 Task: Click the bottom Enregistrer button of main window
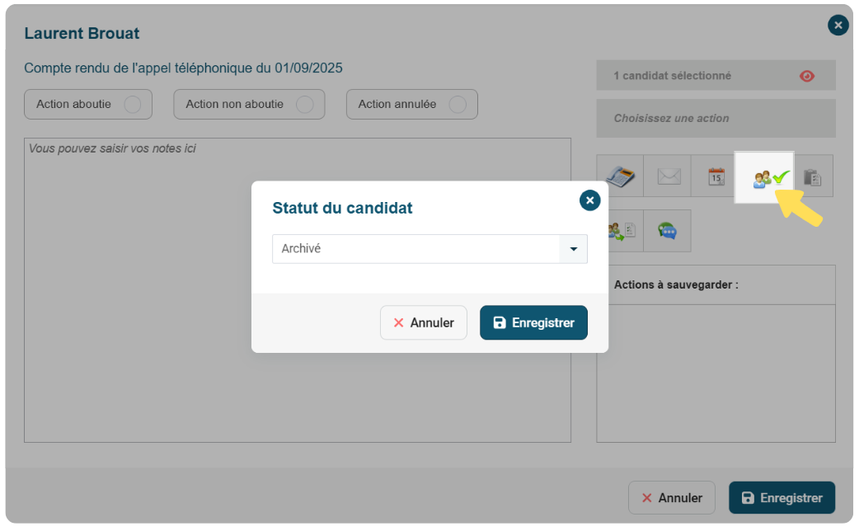click(782, 497)
